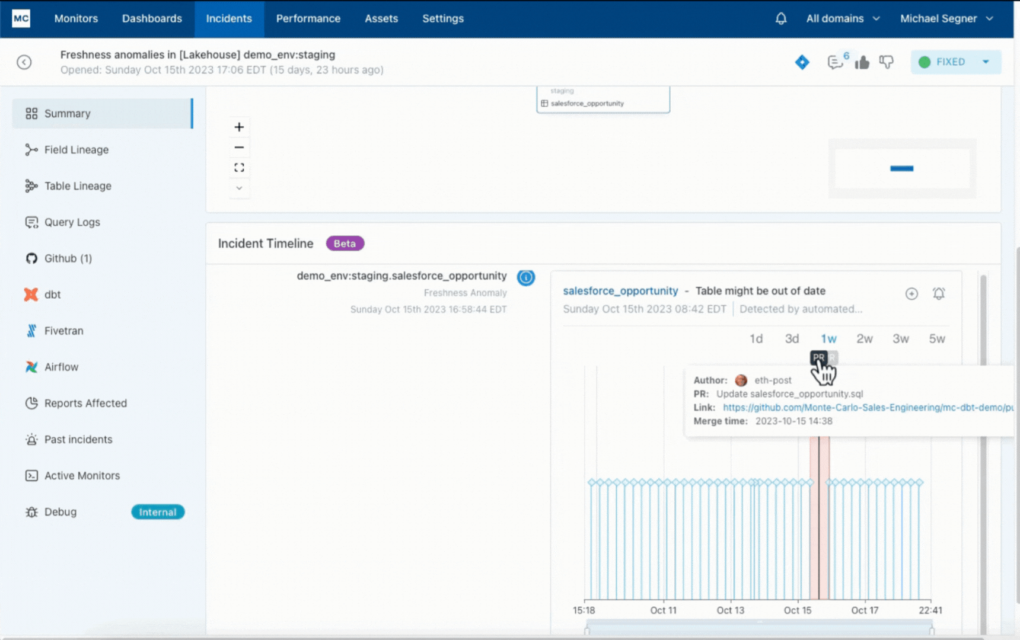Click the lineage minimap thumbnail
The height and width of the screenshot is (640, 1020).
tap(902, 168)
